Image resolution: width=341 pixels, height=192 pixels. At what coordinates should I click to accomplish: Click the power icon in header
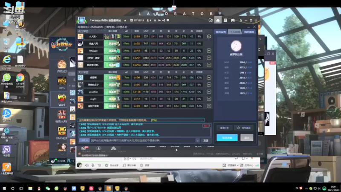point(256,20)
